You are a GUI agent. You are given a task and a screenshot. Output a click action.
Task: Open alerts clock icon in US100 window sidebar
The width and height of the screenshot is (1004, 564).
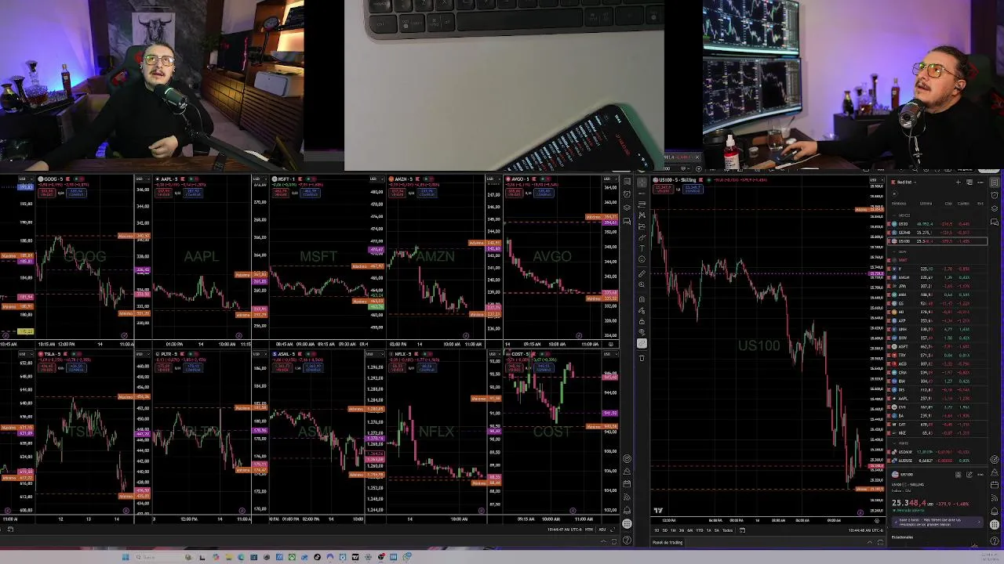(x=995, y=195)
